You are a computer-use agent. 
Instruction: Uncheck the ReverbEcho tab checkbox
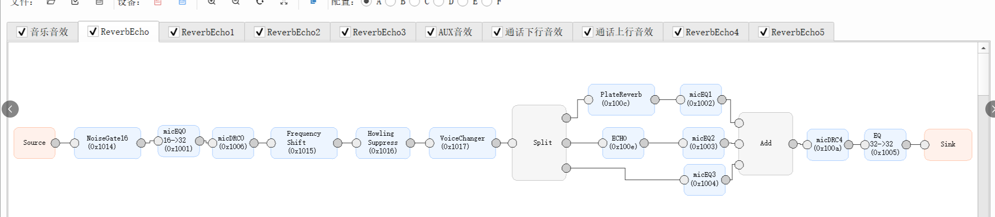pyautogui.click(x=93, y=32)
